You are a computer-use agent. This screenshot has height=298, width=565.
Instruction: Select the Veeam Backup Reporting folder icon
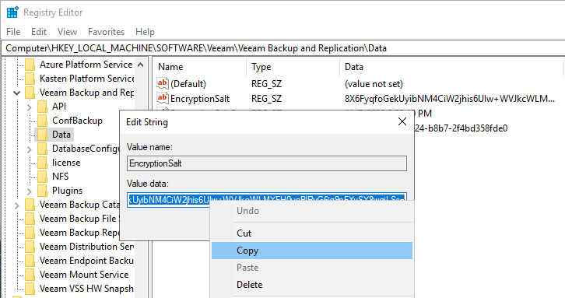(30, 233)
